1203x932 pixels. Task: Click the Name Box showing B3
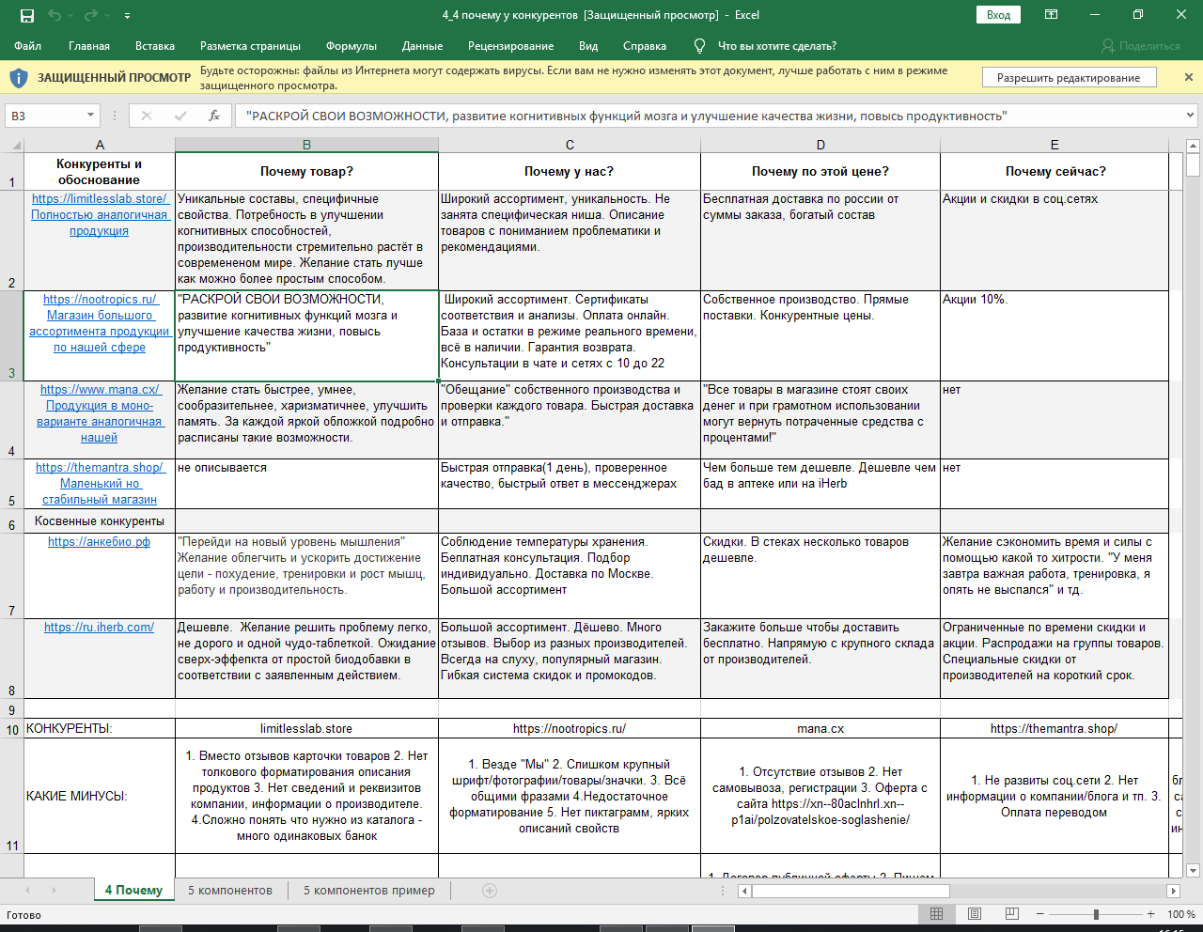(x=46, y=116)
